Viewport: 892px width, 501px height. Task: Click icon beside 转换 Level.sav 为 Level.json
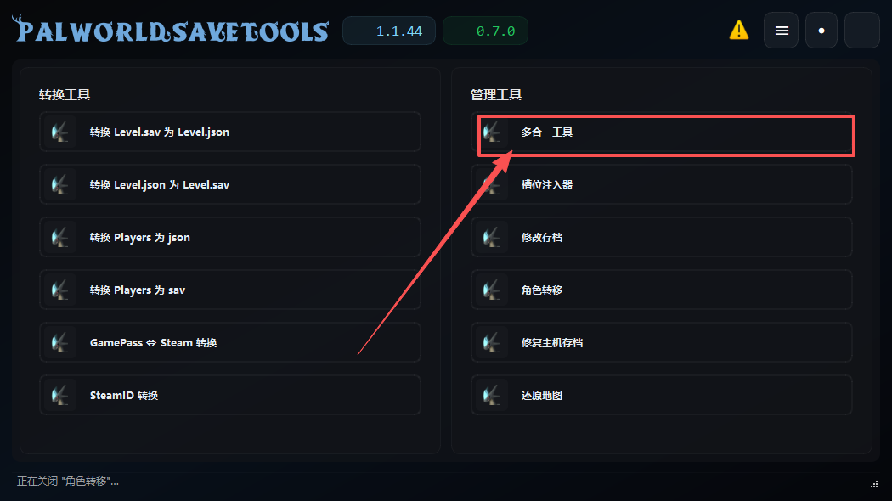pos(59,132)
